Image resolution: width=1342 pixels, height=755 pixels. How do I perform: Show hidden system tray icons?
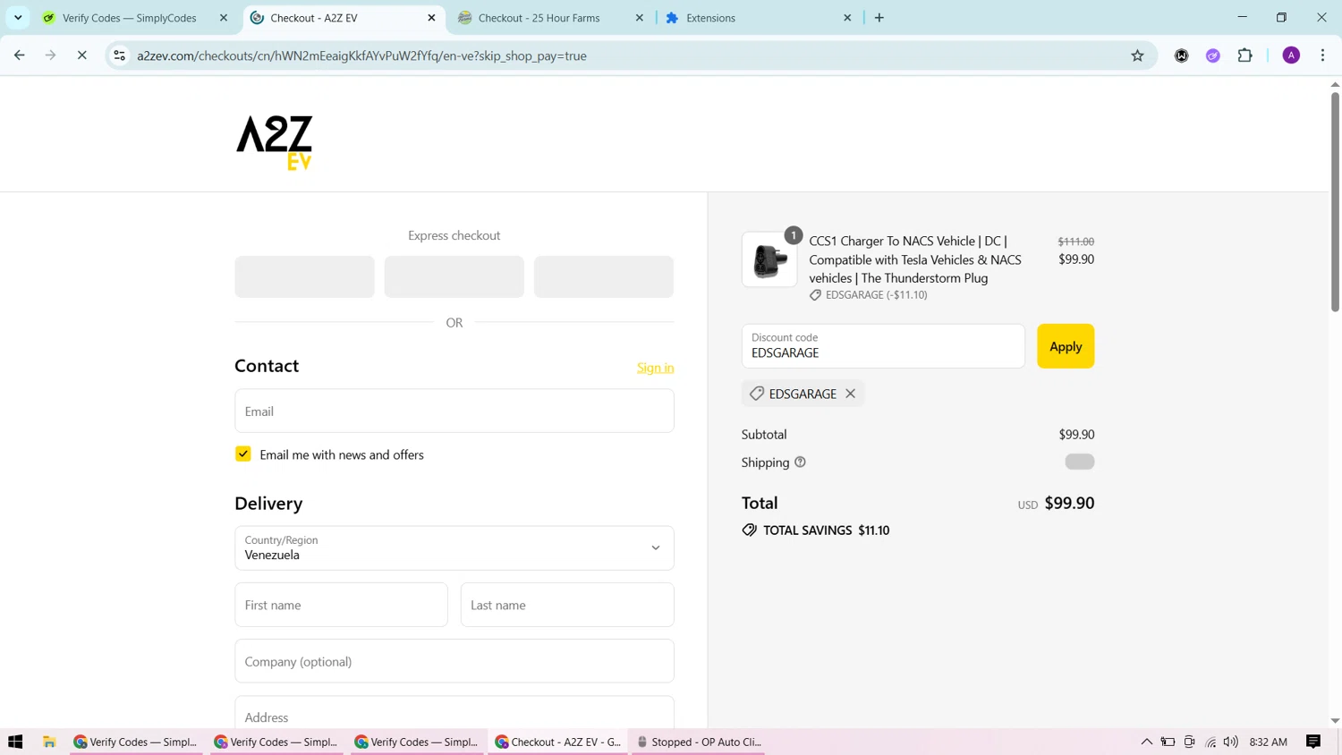click(x=1146, y=742)
